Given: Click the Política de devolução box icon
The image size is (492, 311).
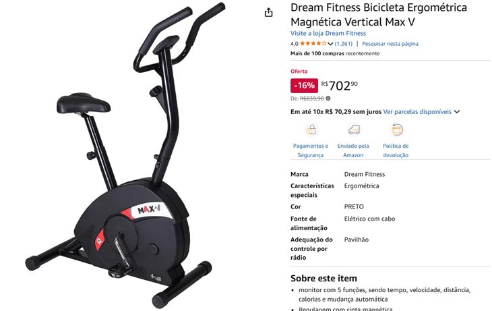Looking at the screenshot, I should pos(396,130).
